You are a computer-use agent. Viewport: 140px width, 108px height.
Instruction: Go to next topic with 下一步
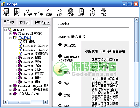38,11
